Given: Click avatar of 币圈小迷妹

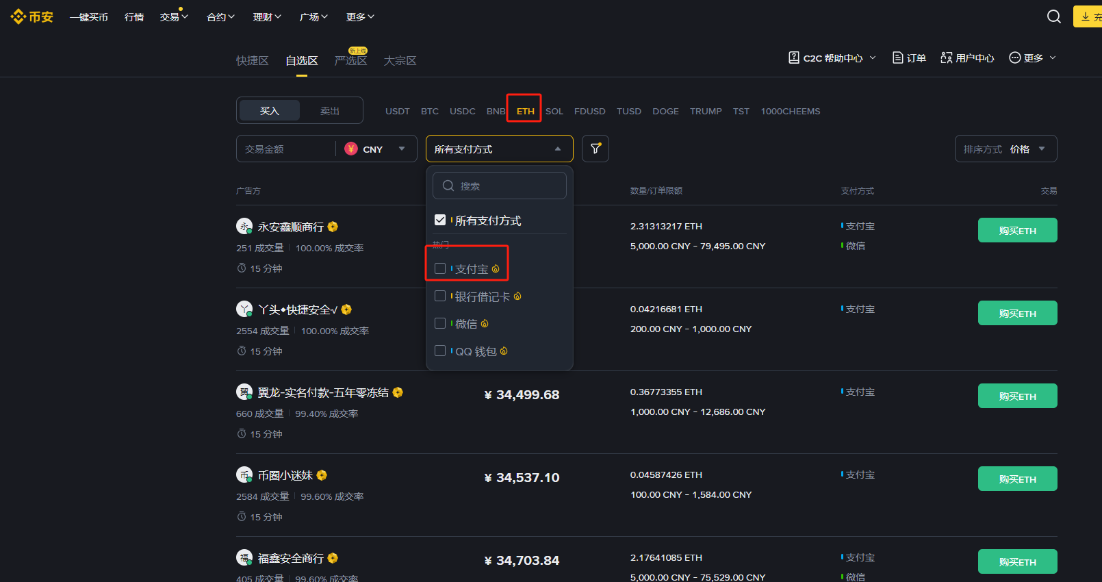Looking at the screenshot, I should [x=244, y=475].
